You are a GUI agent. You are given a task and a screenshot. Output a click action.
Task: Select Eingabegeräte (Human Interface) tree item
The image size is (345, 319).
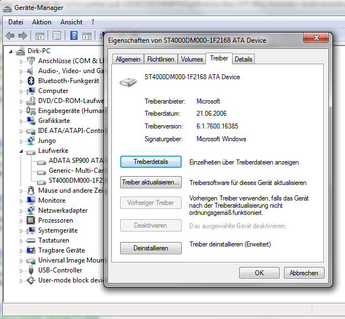[x=71, y=111]
